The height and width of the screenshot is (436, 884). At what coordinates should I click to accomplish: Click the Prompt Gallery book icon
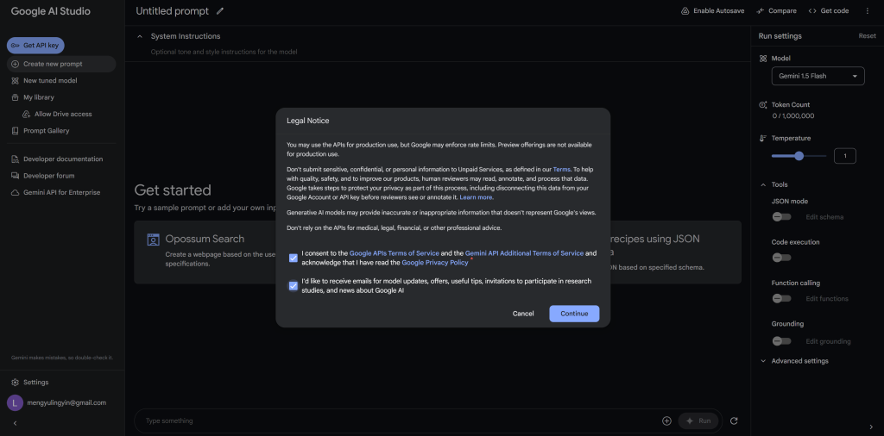click(16, 131)
